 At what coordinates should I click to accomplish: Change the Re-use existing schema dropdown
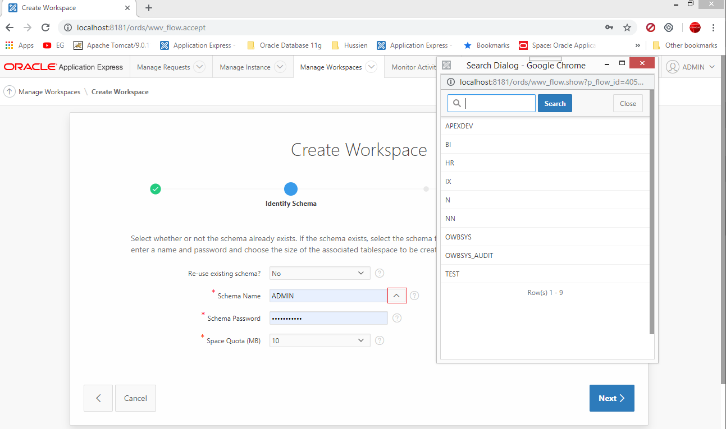pyautogui.click(x=319, y=273)
